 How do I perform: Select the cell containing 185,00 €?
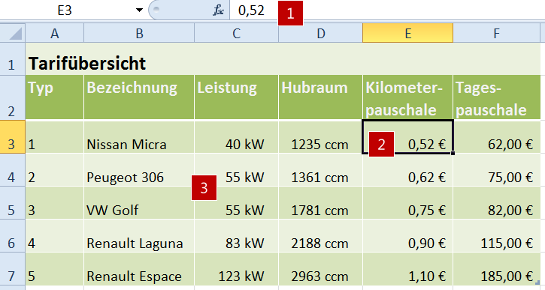(497, 269)
